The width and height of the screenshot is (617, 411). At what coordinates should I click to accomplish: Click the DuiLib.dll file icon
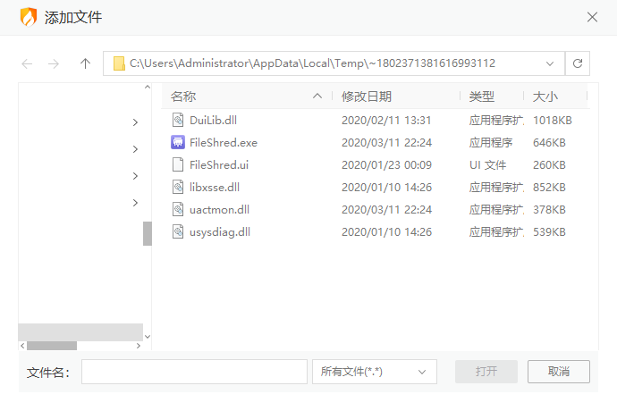point(178,120)
